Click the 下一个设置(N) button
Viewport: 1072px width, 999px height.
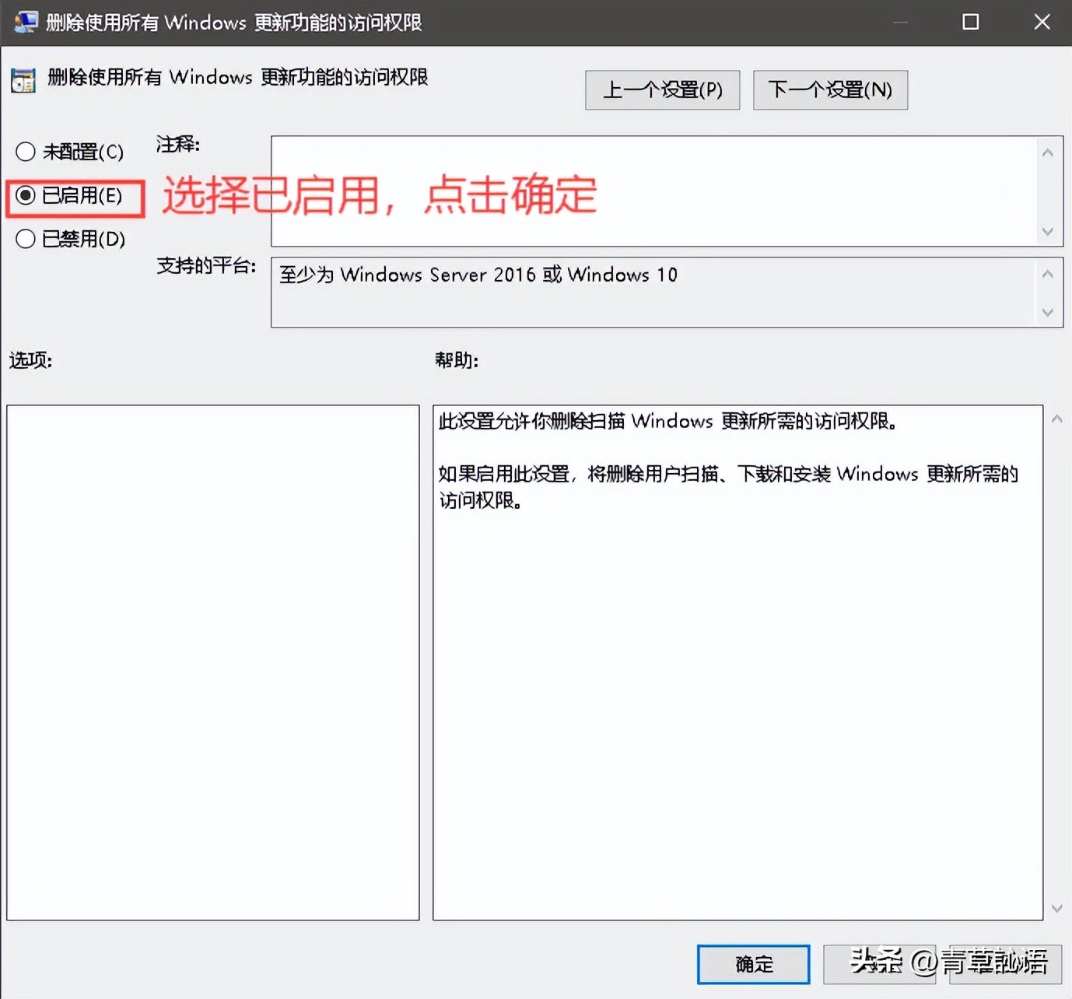(x=830, y=90)
